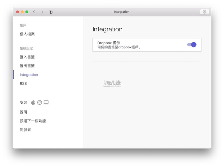
Task: Open the RSS settings section
Action: (23, 83)
